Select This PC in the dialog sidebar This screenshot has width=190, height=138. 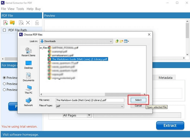28,89
